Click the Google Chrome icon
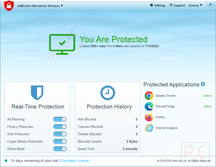This screenshot has width=216, height=167. point(149,96)
